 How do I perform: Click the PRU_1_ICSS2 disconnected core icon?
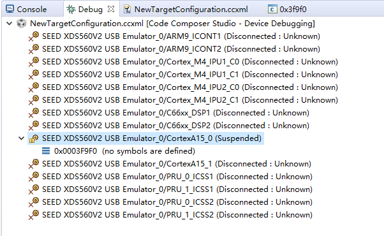tap(34, 215)
